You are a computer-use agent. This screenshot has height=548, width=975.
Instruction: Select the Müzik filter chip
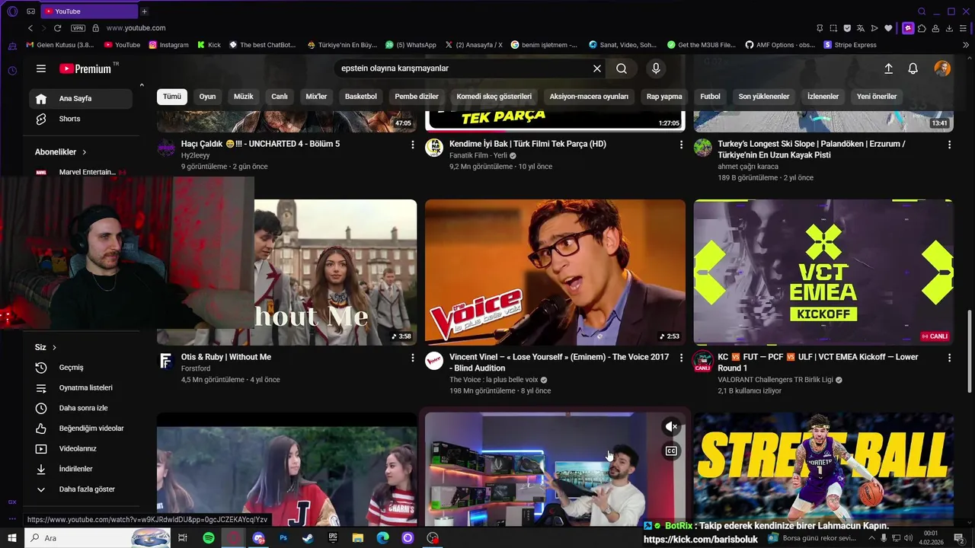pyautogui.click(x=243, y=97)
